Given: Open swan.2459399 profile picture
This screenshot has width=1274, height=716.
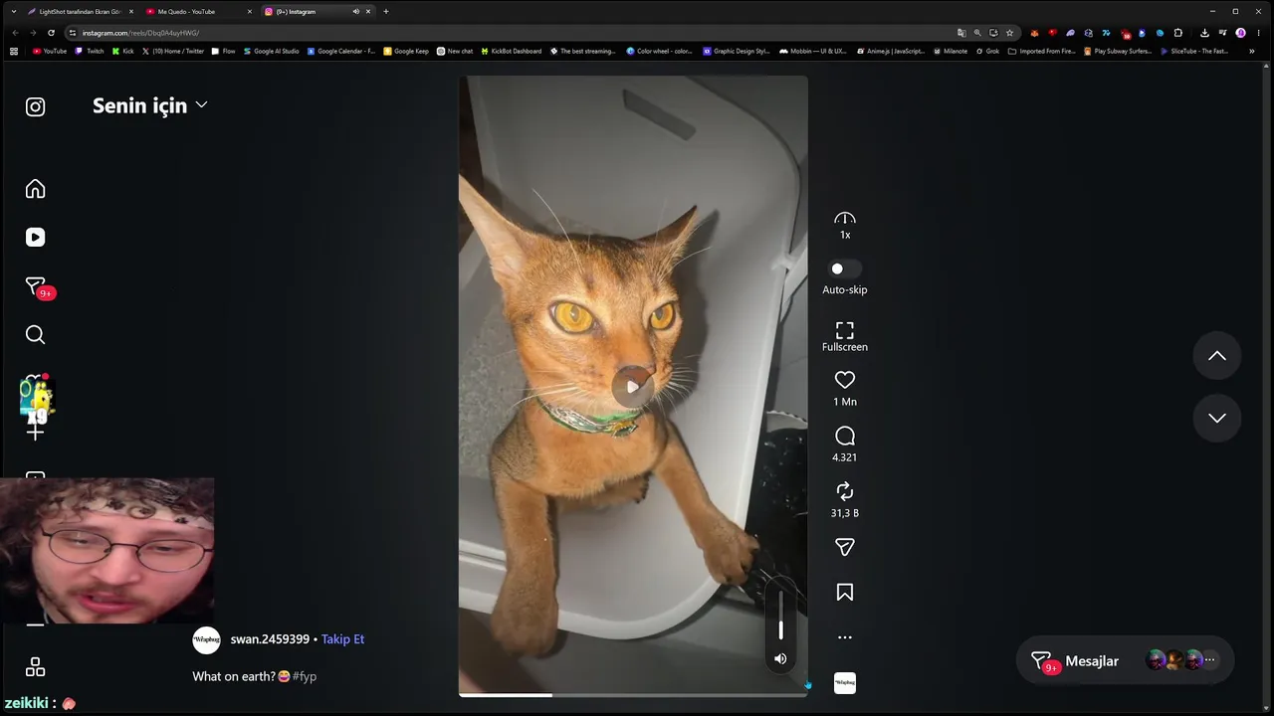Looking at the screenshot, I should click(x=206, y=639).
